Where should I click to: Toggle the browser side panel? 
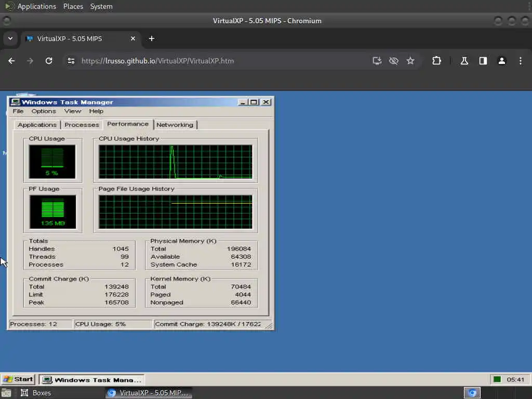pos(483,61)
